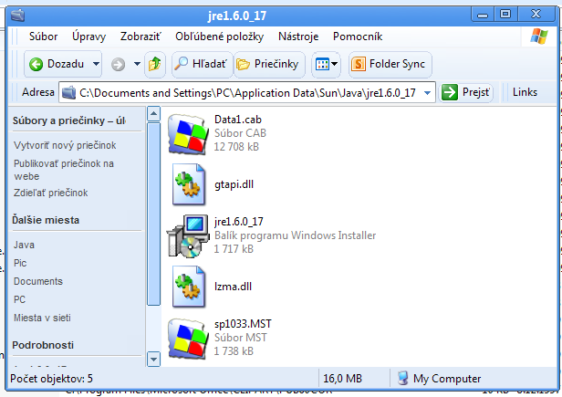Click the grey forward arrow icon
The width and height of the screenshot is (562, 397).
click(x=118, y=65)
